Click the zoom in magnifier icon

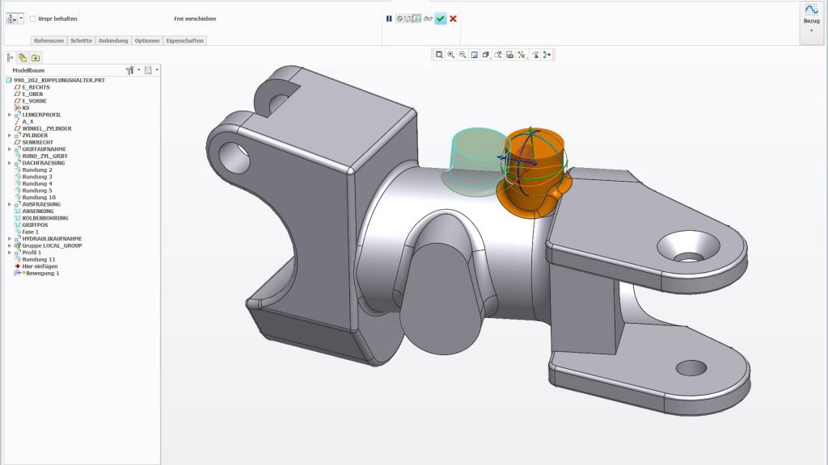450,55
